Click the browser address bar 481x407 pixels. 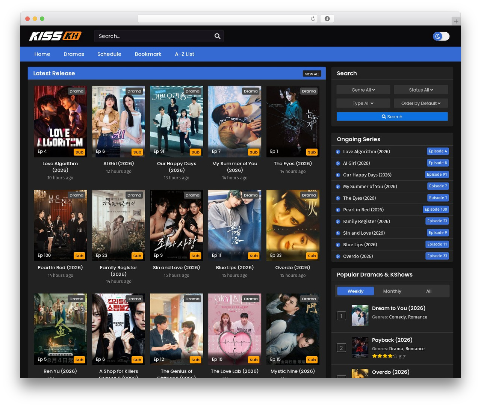tap(228, 19)
